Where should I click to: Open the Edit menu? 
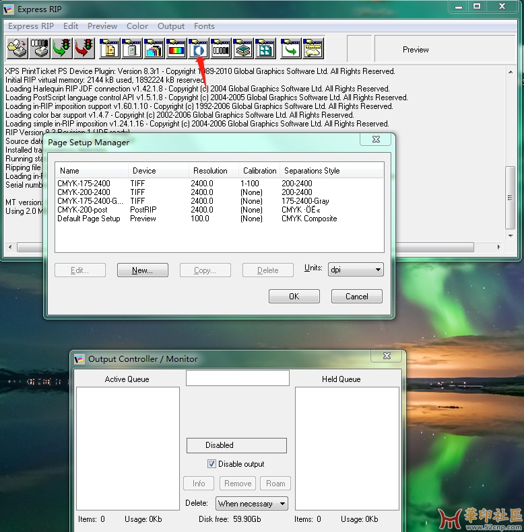[x=71, y=26]
